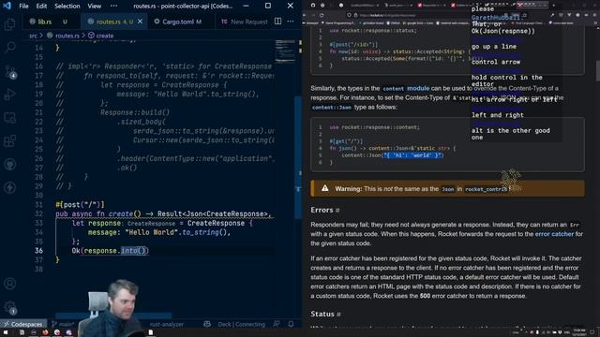This screenshot has width=600, height=337.
Task: Open the Remote Explorer view
Action: pyautogui.click(x=10, y=118)
